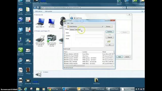Click the Browse button in Find Printers
This screenshot has height=91, width=162.
tap(109, 27)
